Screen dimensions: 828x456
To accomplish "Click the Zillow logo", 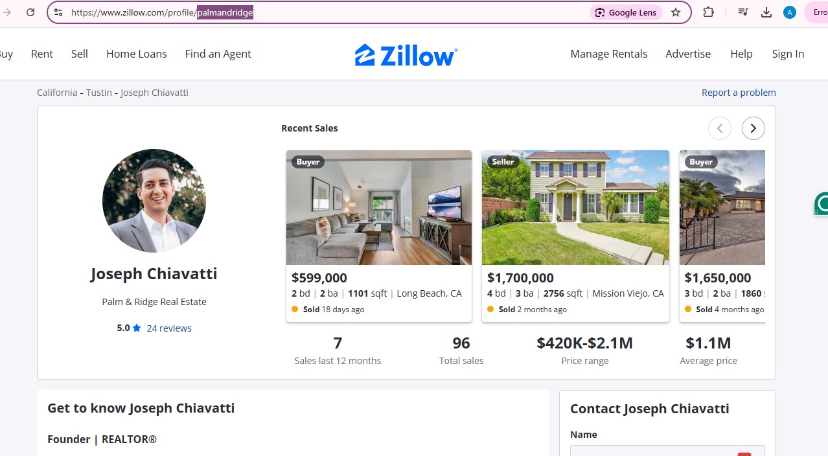I will 406,54.
